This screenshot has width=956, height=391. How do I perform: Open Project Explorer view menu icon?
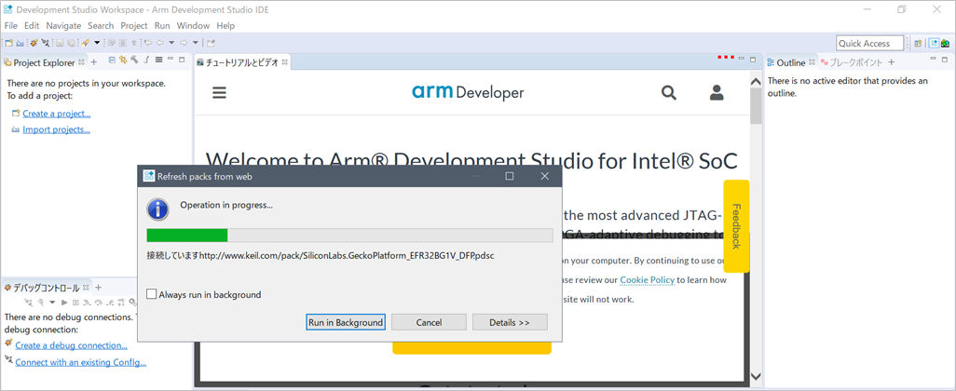coord(158,60)
